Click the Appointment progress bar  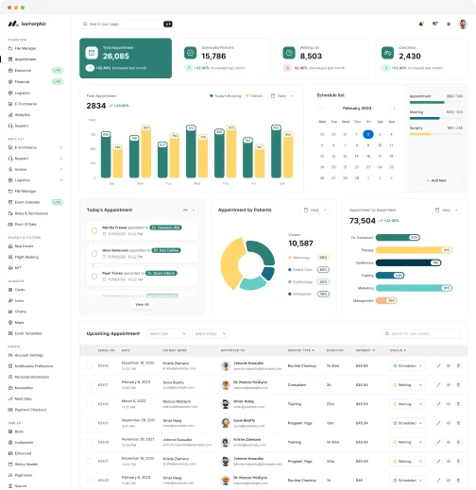436,102
